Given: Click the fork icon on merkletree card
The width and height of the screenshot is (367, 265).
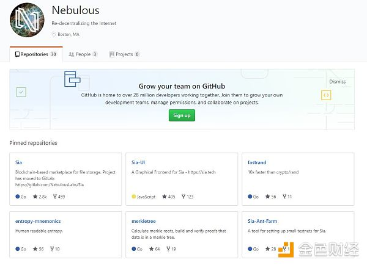Looking at the screenshot, I should pos(168,249).
